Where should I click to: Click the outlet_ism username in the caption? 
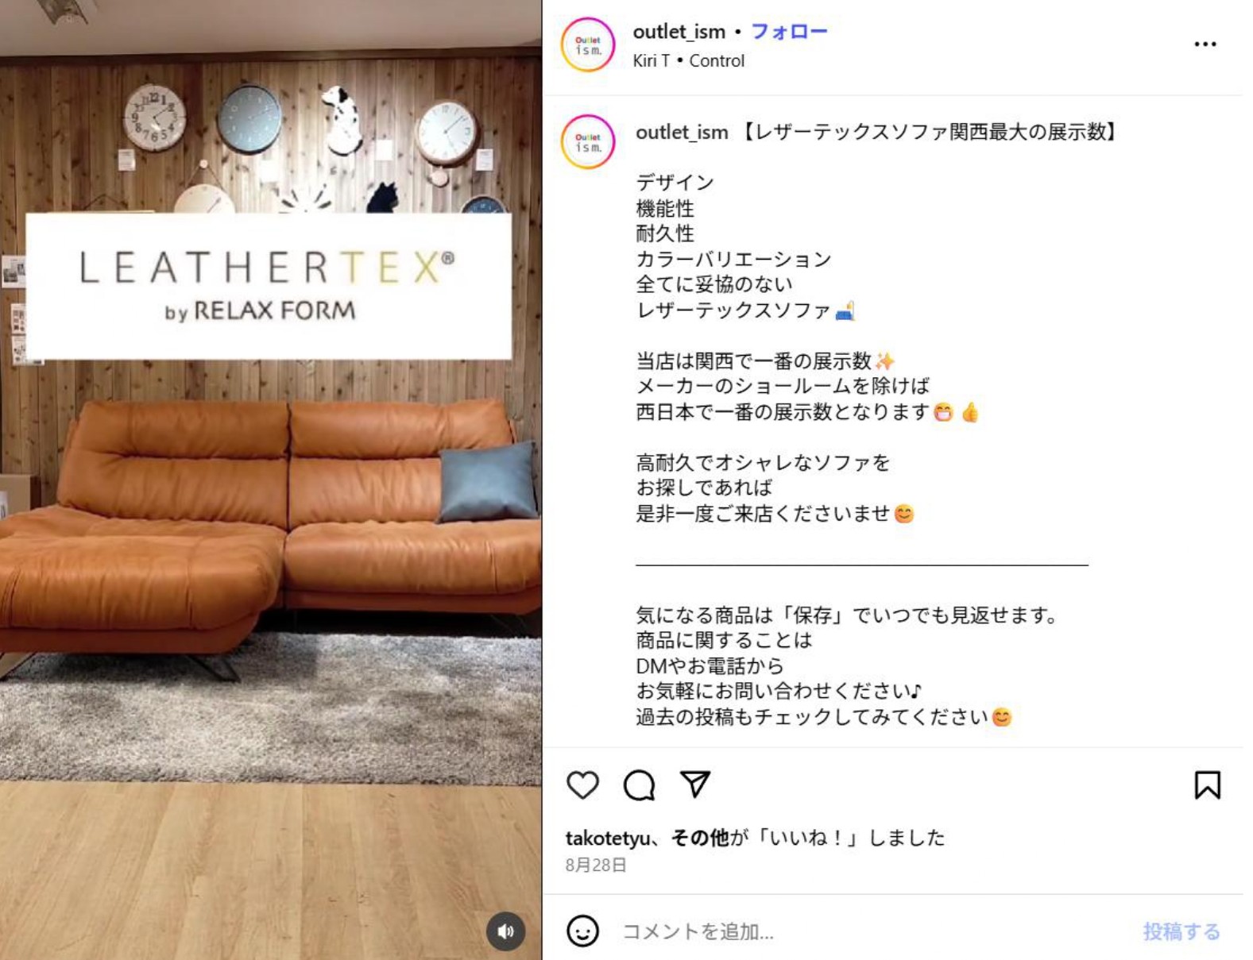[682, 132]
